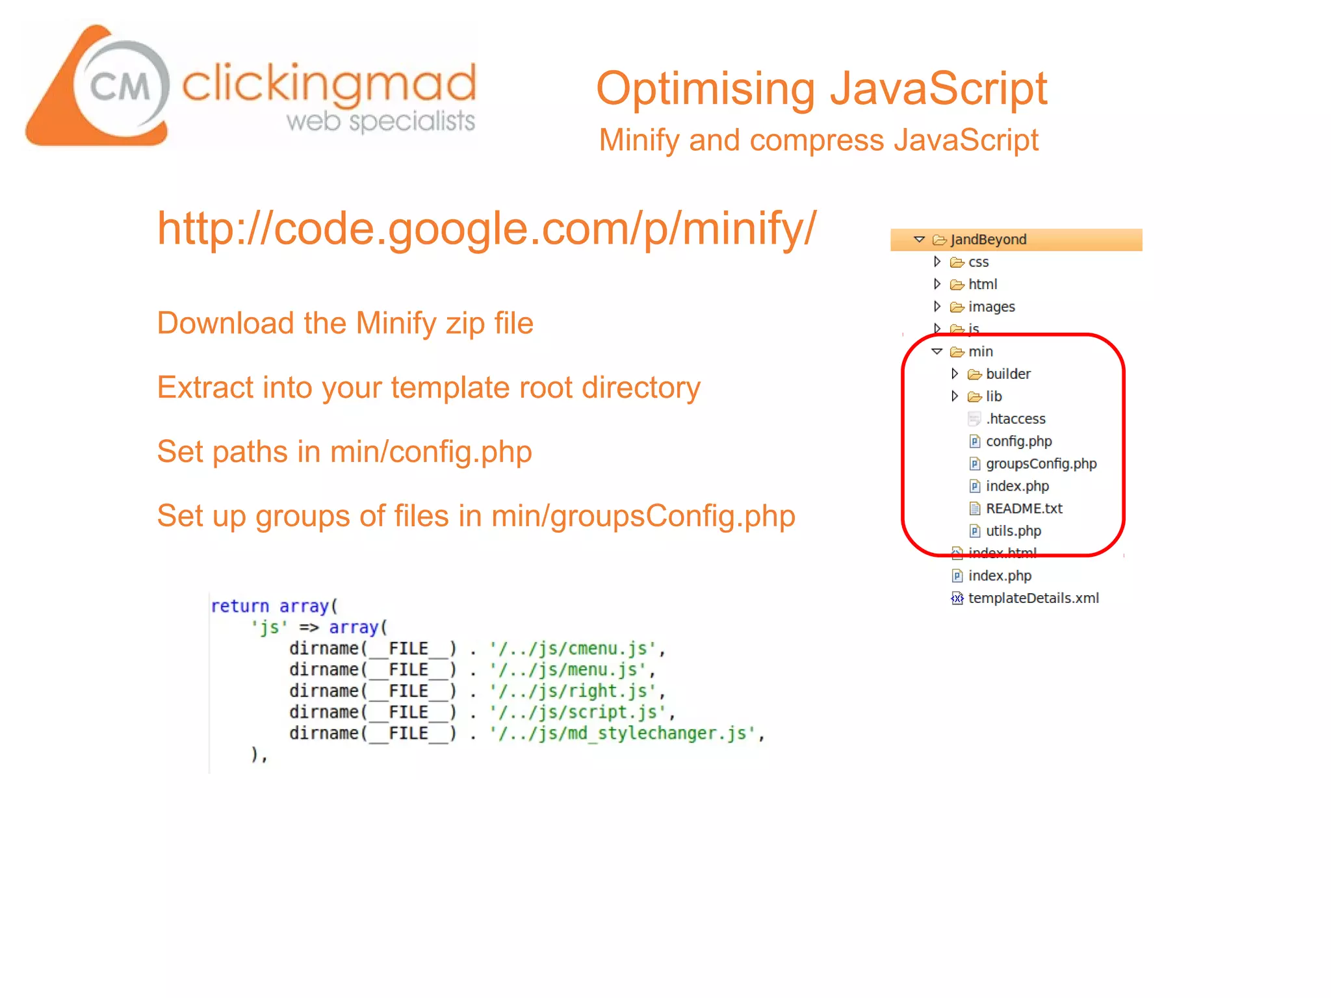The width and height of the screenshot is (1331, 998).
Task: Click the PHP icon of index.php inside min
Action: 975,486
